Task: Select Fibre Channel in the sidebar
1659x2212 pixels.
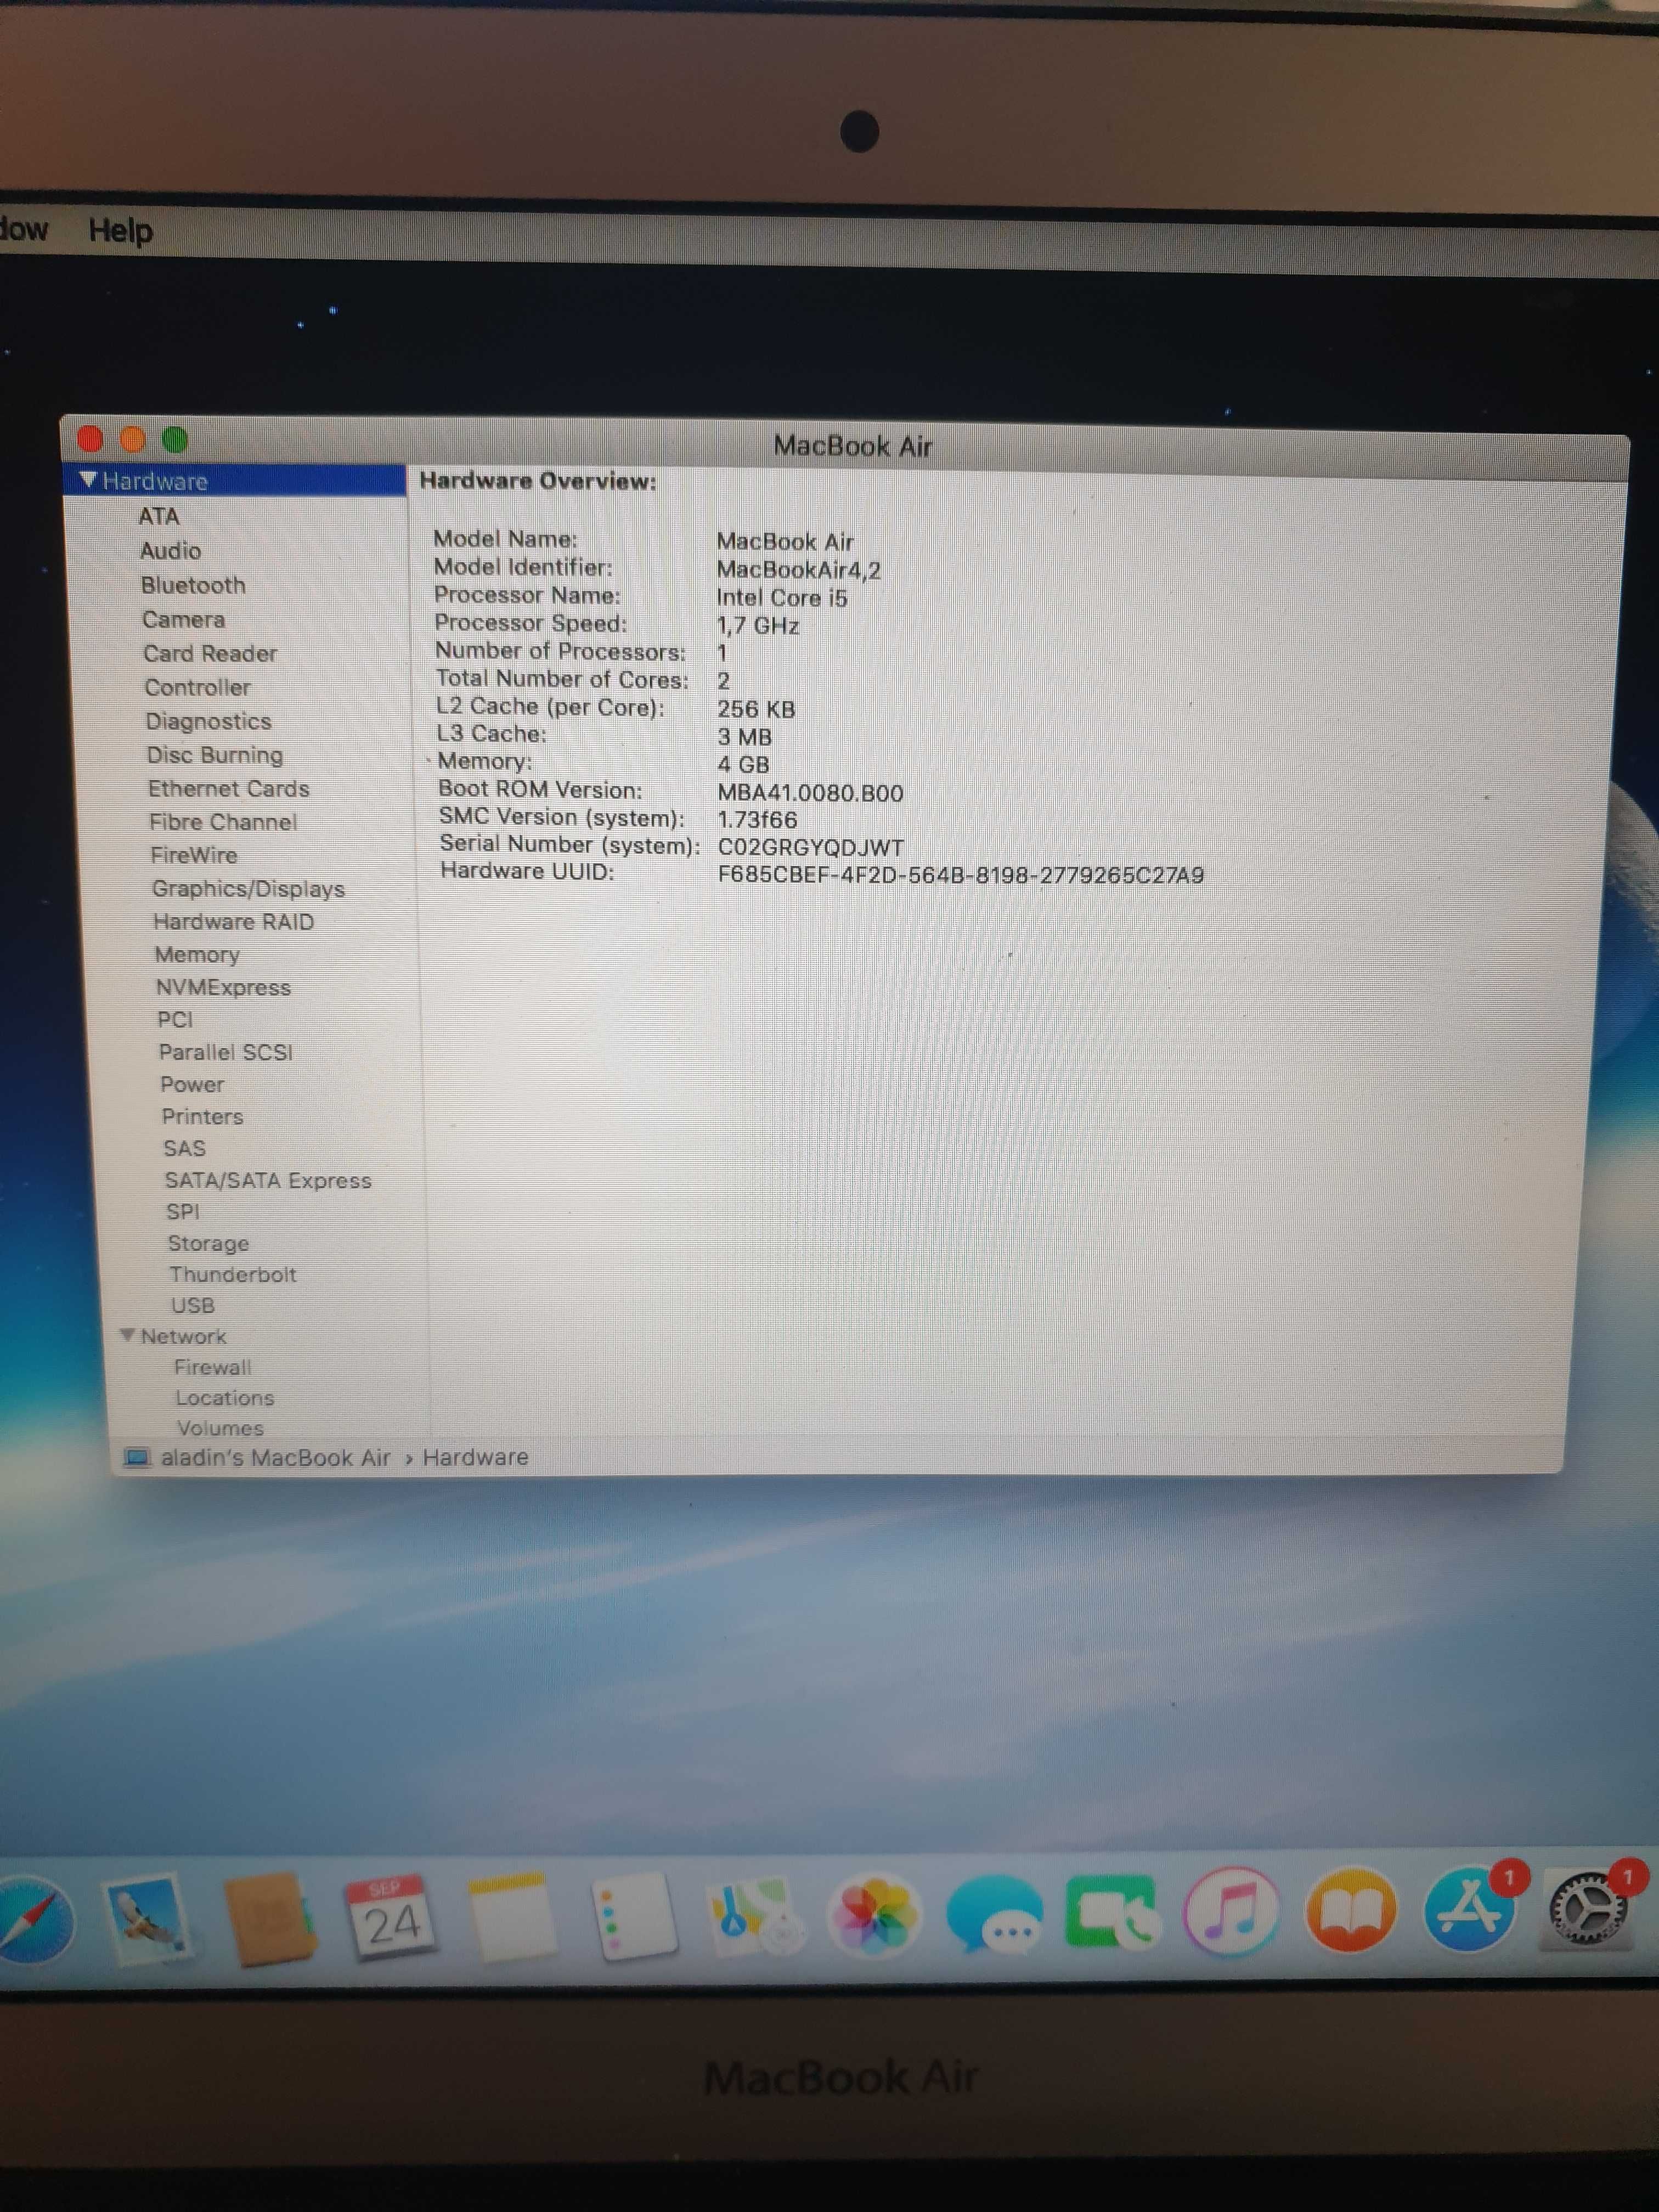Action: coord(223,822)
